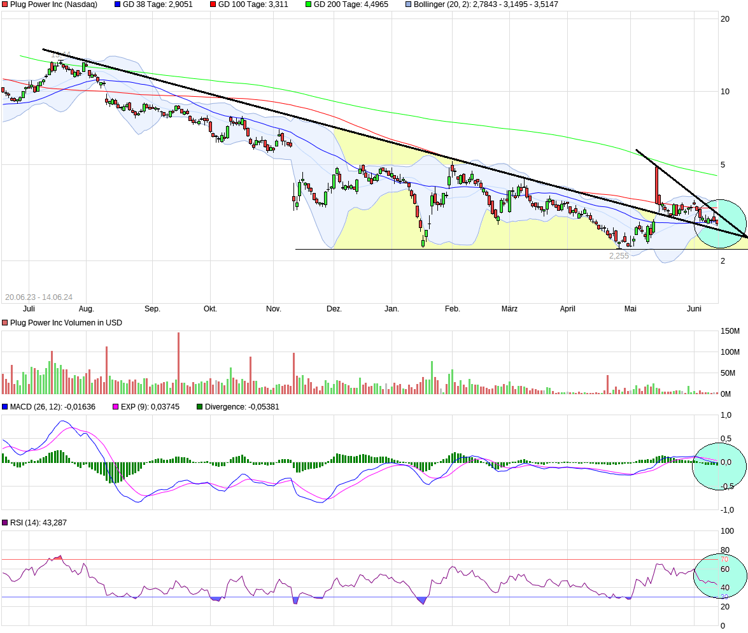Viewport: 748px width, 633px height.
Task: Click the low price label '2,255'
Action: point(619,256)
